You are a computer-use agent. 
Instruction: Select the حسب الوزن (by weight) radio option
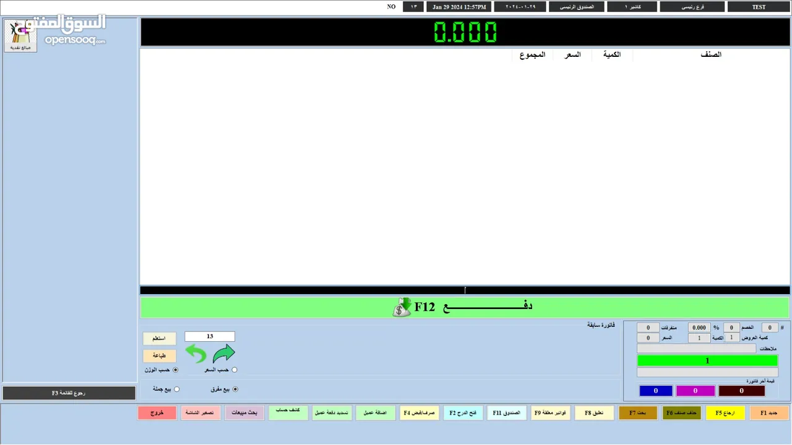tap(175, 370)
